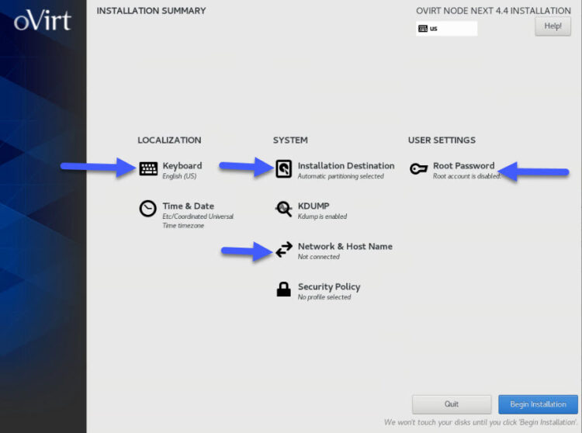Open the Security Policy padlock icon

pos(283,289)
